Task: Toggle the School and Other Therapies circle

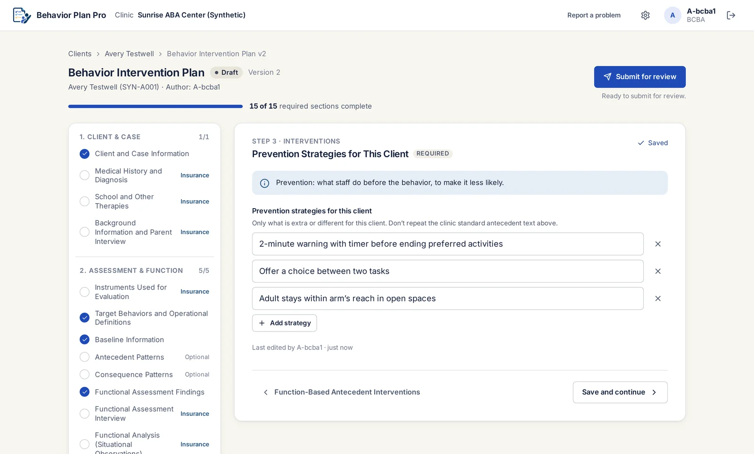Action: pos(84,202)
